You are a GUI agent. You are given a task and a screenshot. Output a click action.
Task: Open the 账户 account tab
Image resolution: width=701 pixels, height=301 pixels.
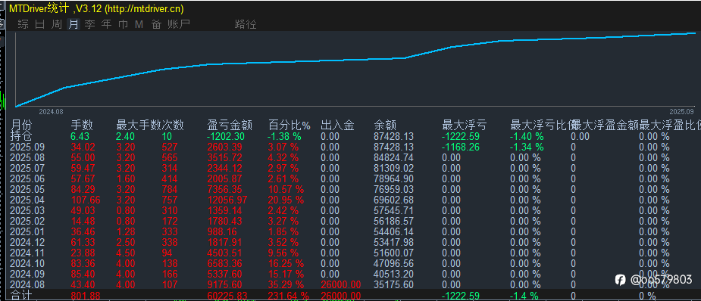point(179,24)
